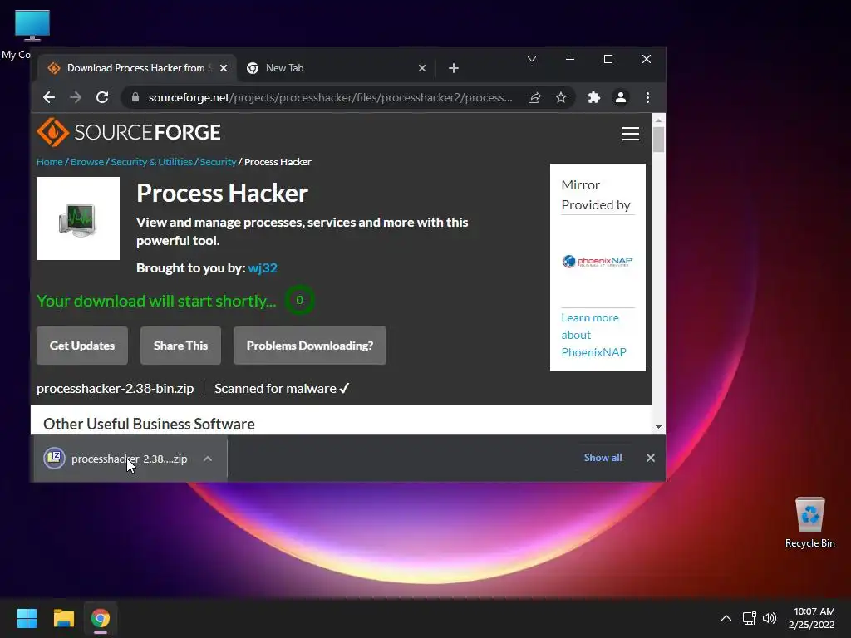Screen dimensions: 851x638
Task: Click the phoenixNAP mirror logo
Action: pyautogui.click(x=597, y=262)
